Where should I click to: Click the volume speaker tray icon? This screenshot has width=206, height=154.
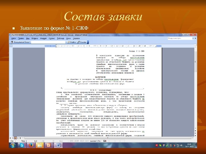(x=181, y=145)
